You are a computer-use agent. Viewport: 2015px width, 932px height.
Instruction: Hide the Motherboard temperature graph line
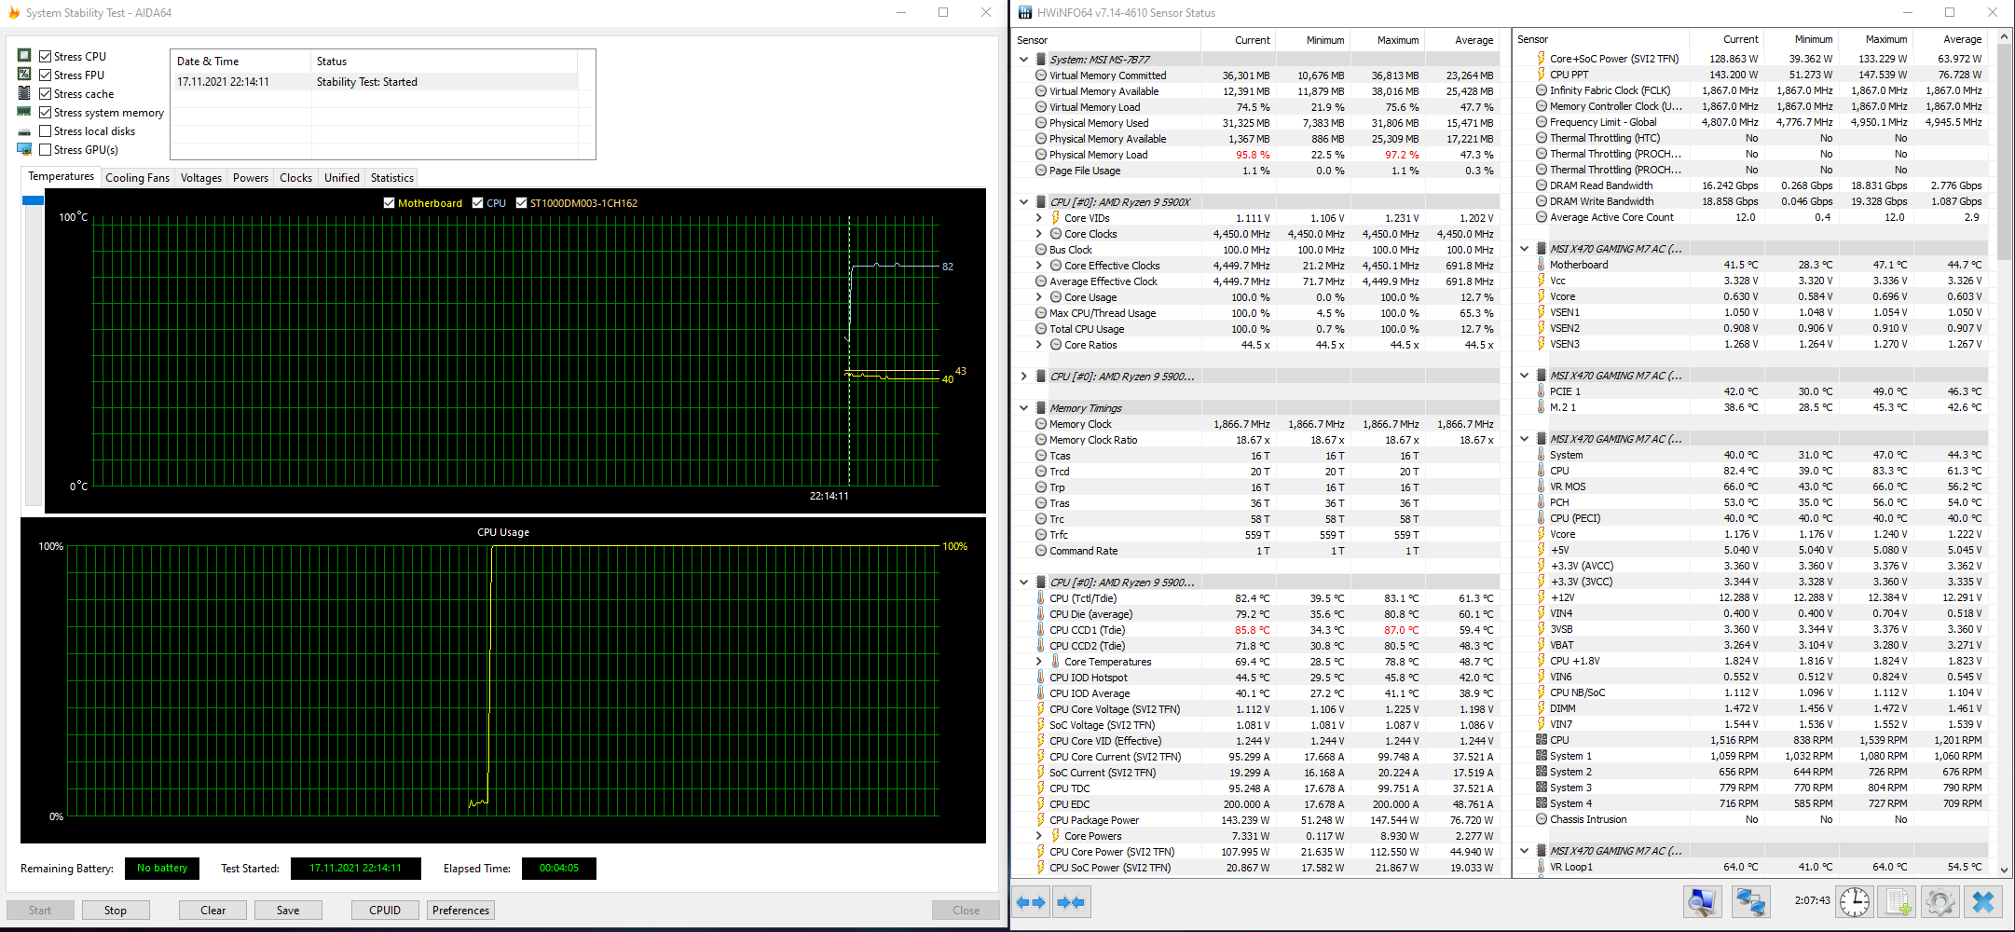390,203
